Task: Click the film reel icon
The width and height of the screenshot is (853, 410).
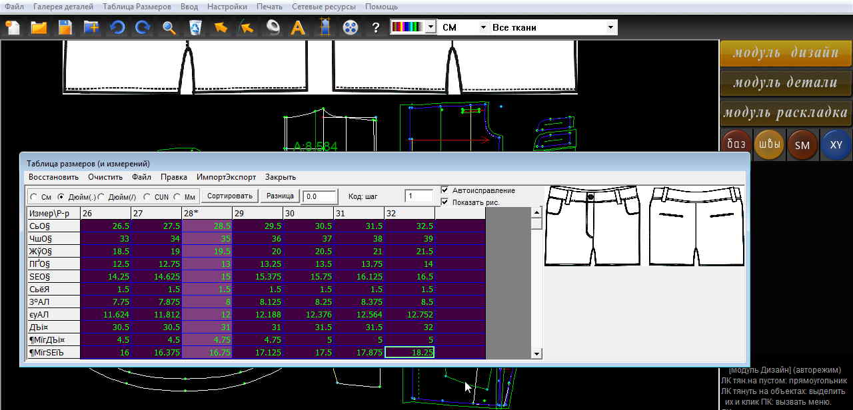Action: (351, 27)
